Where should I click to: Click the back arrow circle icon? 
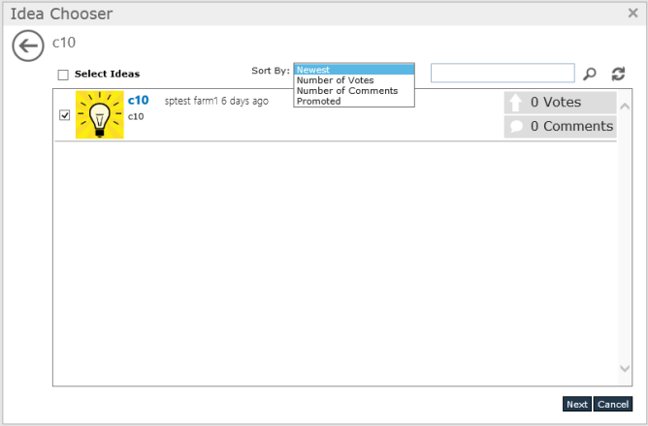tap(29, 46)
